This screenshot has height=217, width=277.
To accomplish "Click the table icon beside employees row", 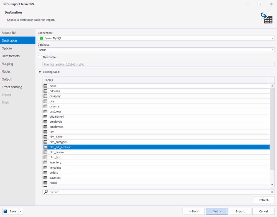I will click(x=45, y=127).
